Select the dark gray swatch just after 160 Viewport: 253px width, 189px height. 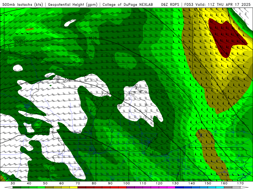(228, 187)
